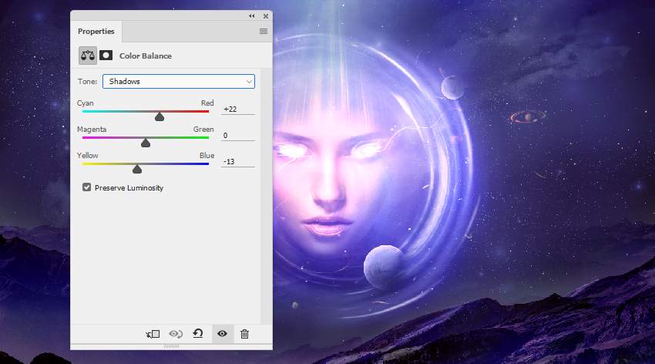Clip adjustment to the layer below

point(153,334)
